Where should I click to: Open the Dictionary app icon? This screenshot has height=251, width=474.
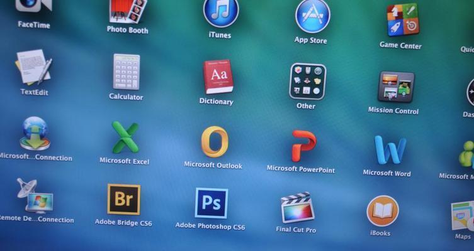[x=218, y=77]
